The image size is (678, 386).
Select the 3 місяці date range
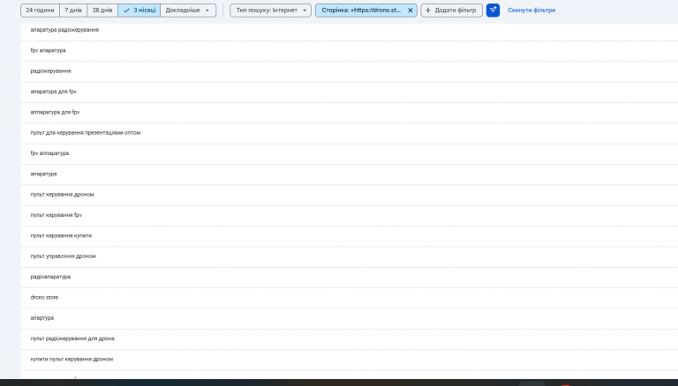tap(139, 10)
